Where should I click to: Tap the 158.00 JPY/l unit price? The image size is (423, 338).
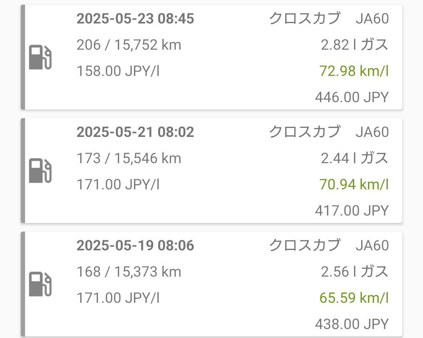click(118, 72)
